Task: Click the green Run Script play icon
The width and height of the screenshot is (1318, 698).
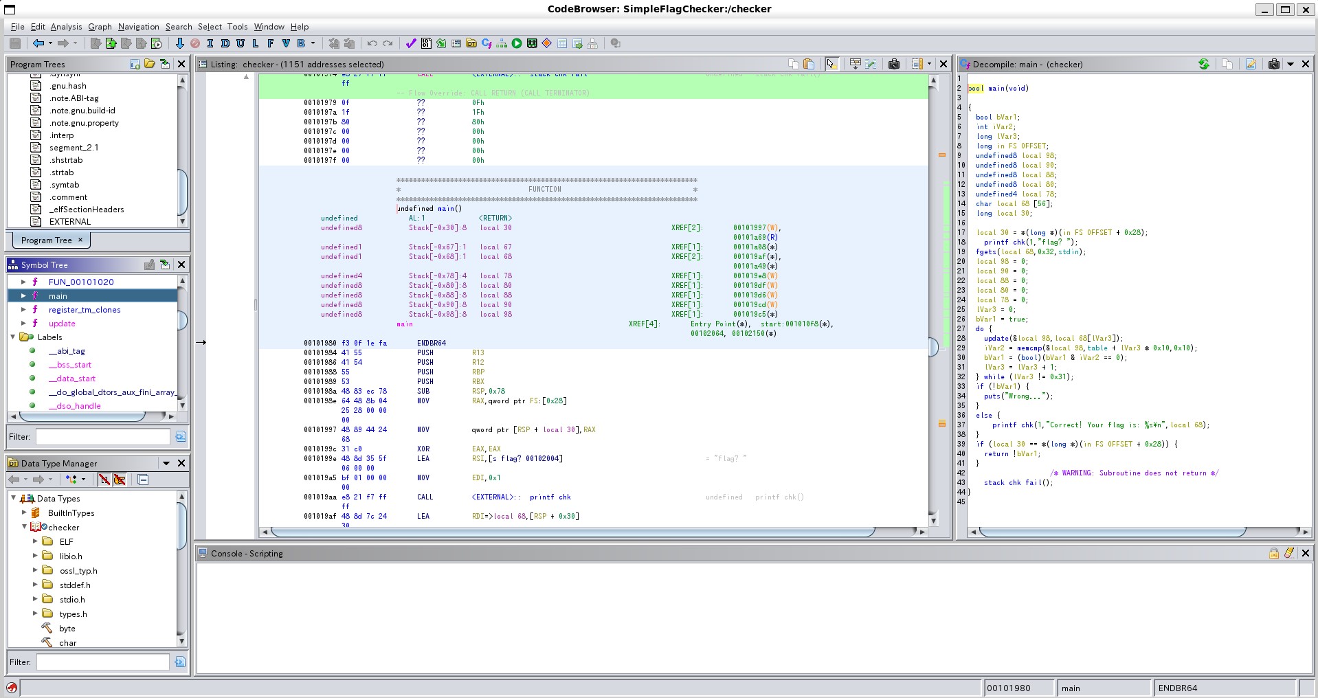Action: tap(517, 43)
